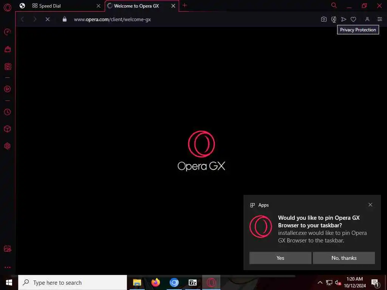Open GX Control speedometer in sidebar
387x290 pixels.
(8, 32)
